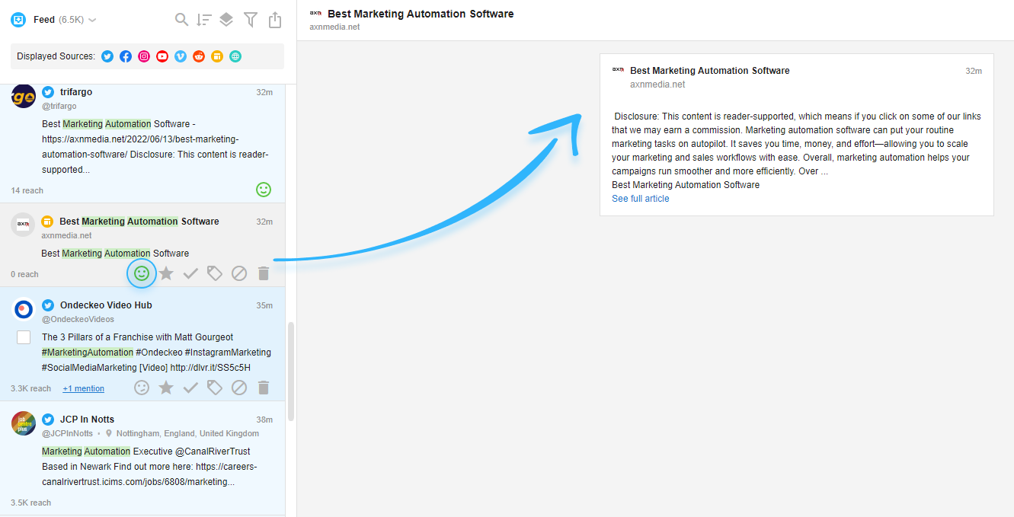Delete the Ondeckeo Video Hub mention
The image size is (1014, 517).
click(x=264, y=388)
